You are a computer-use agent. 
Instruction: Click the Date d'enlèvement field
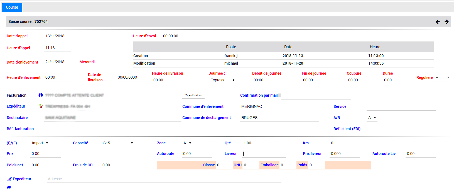pyautogui.click(x=61, y=62)
